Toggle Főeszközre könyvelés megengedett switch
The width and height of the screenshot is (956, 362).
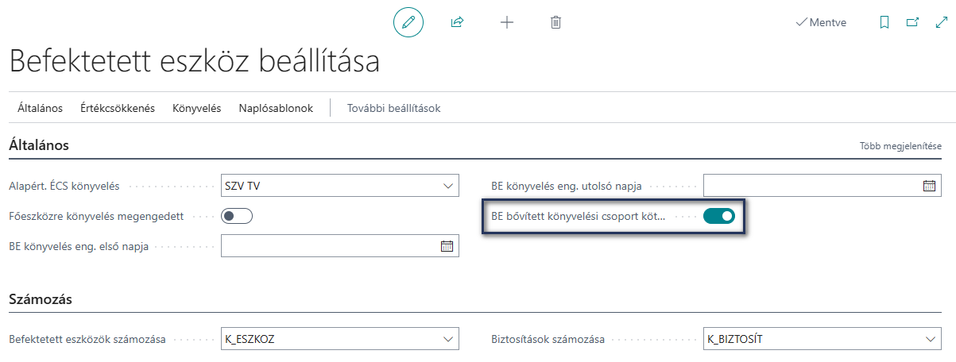237,216
